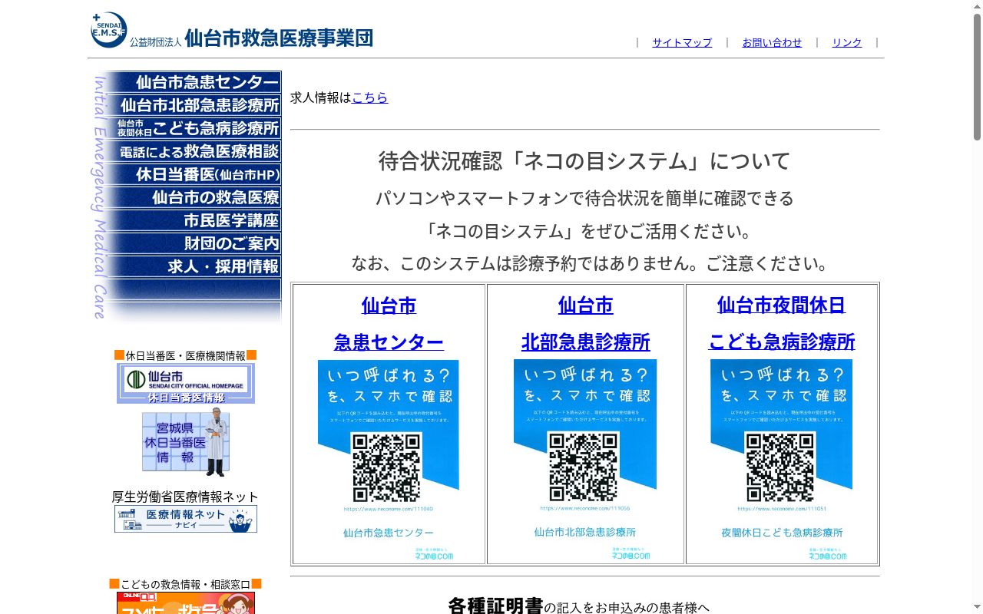Open the お問い合わせ link

pyautogui.click(x=772, y=43)
